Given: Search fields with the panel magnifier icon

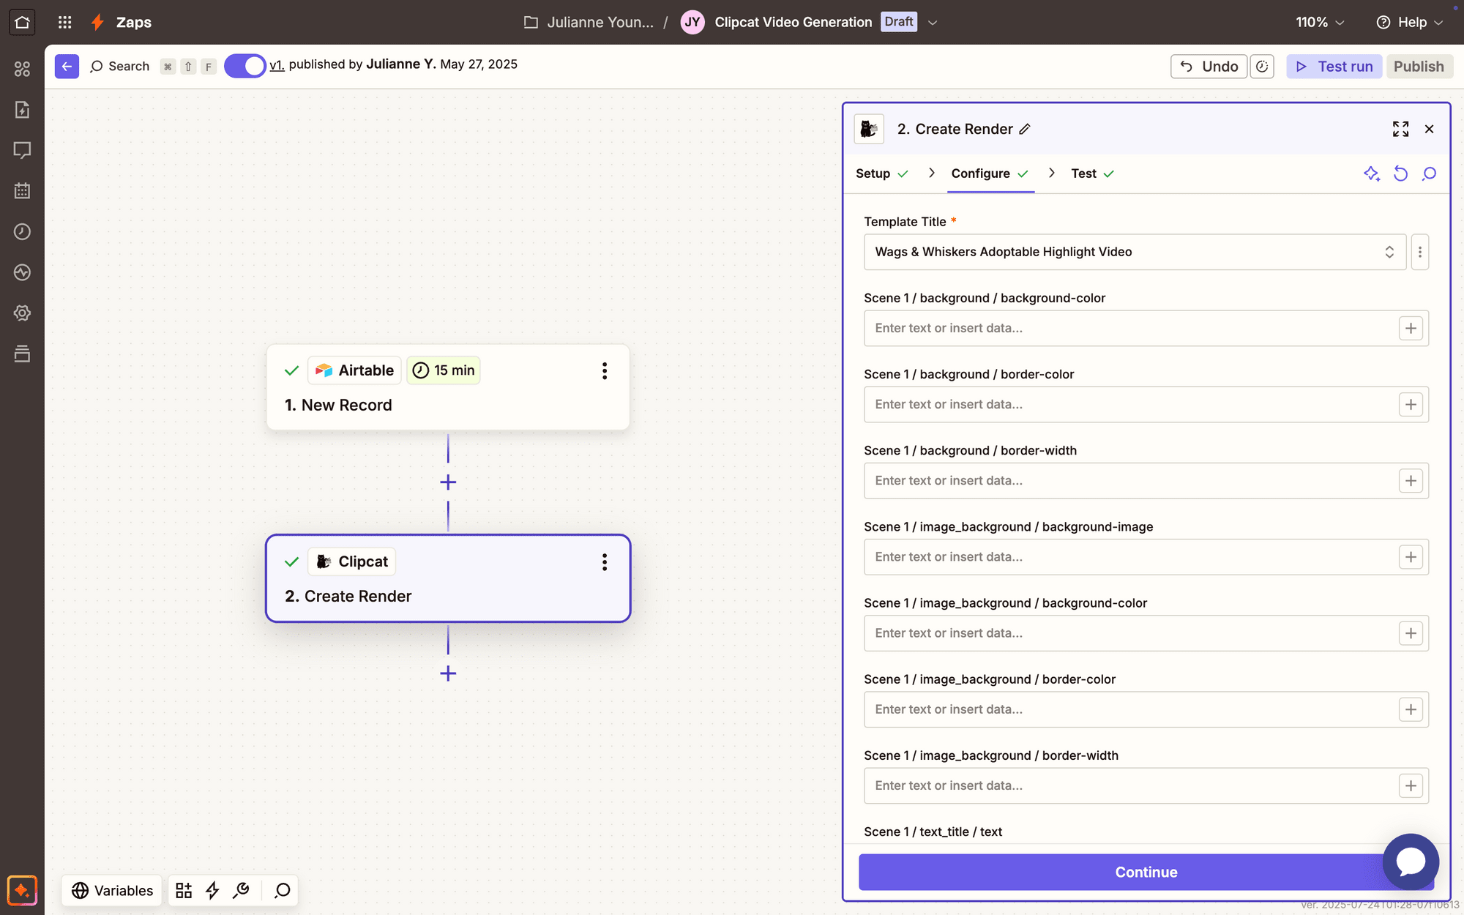Looking at the screenshot, I should (x=1429, y=173).
